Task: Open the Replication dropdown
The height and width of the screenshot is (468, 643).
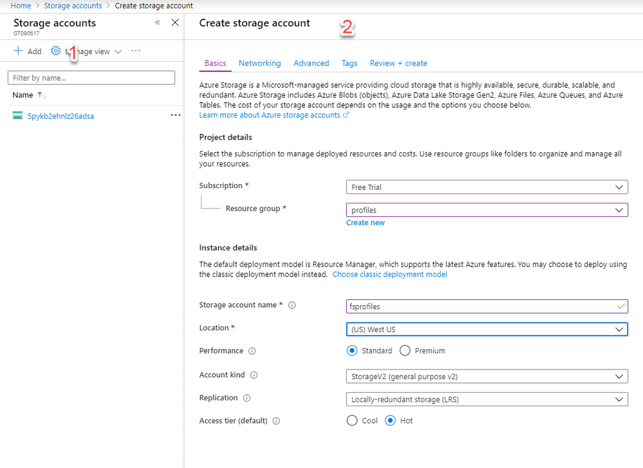Action: coord(487,399)
